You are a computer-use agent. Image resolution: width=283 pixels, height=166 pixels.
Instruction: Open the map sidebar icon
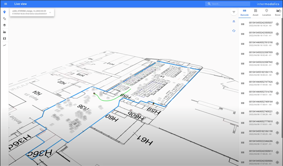click(x=4, y=38)
